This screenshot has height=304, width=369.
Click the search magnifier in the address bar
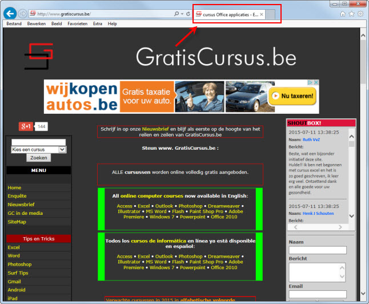[x=177, y=14]
